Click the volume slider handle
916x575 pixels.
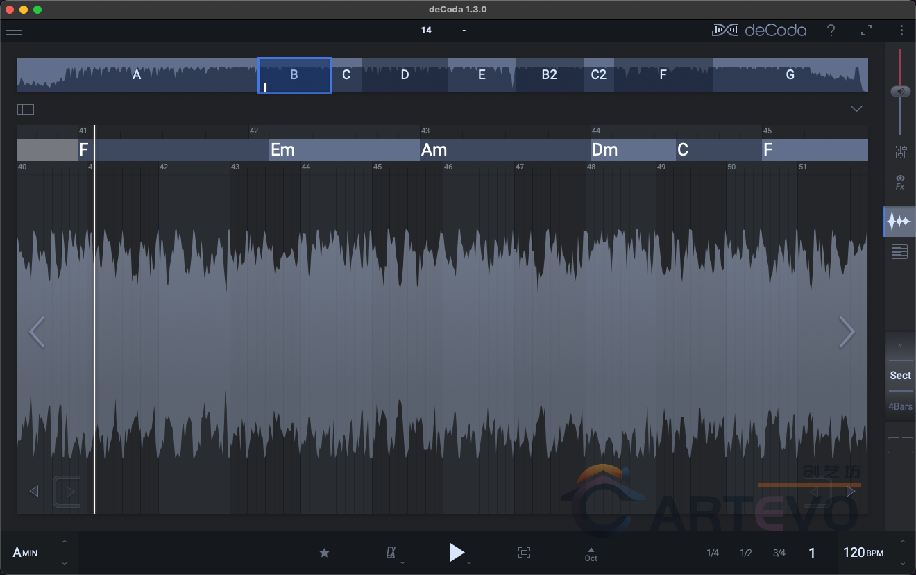point(901,92)
